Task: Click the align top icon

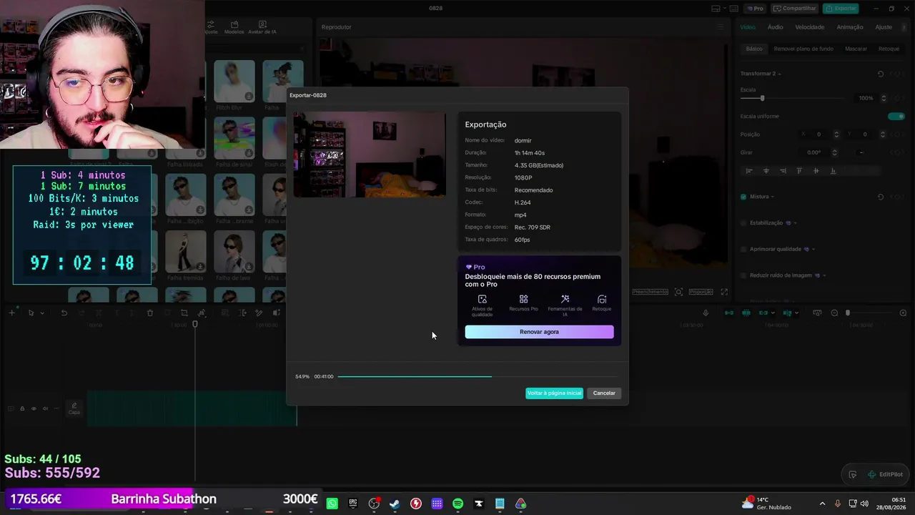Action: click(x=799, y=171)
